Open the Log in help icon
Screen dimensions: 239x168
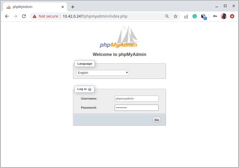[x=90, y=89]
